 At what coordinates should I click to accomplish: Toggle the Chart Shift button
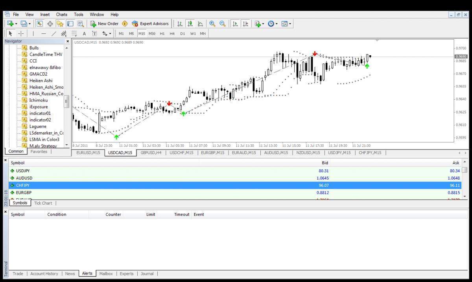point(245,24)
